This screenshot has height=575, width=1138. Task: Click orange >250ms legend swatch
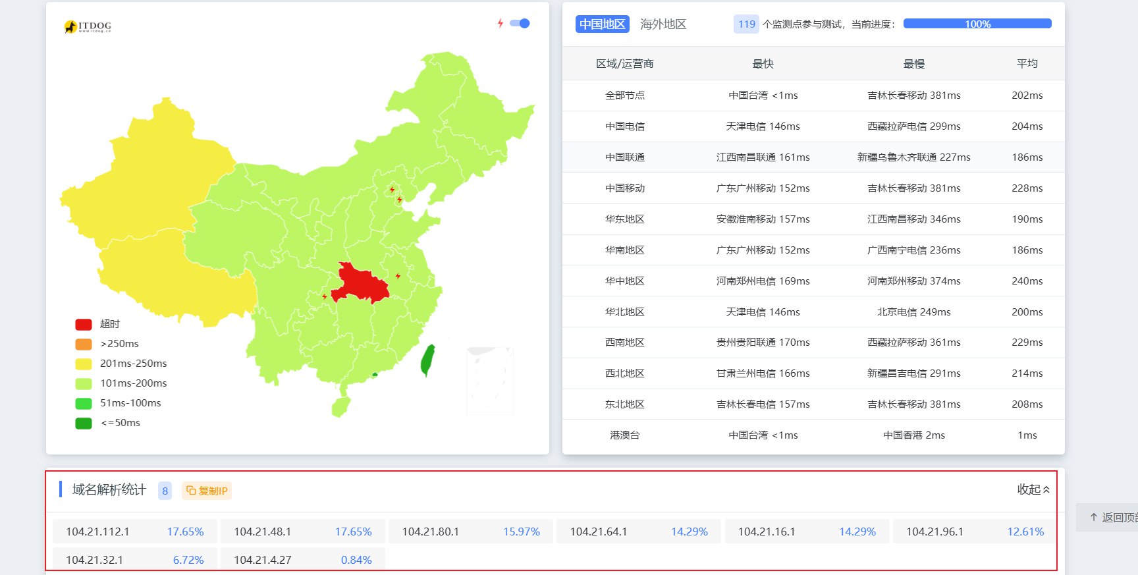(x=84, y=344)
